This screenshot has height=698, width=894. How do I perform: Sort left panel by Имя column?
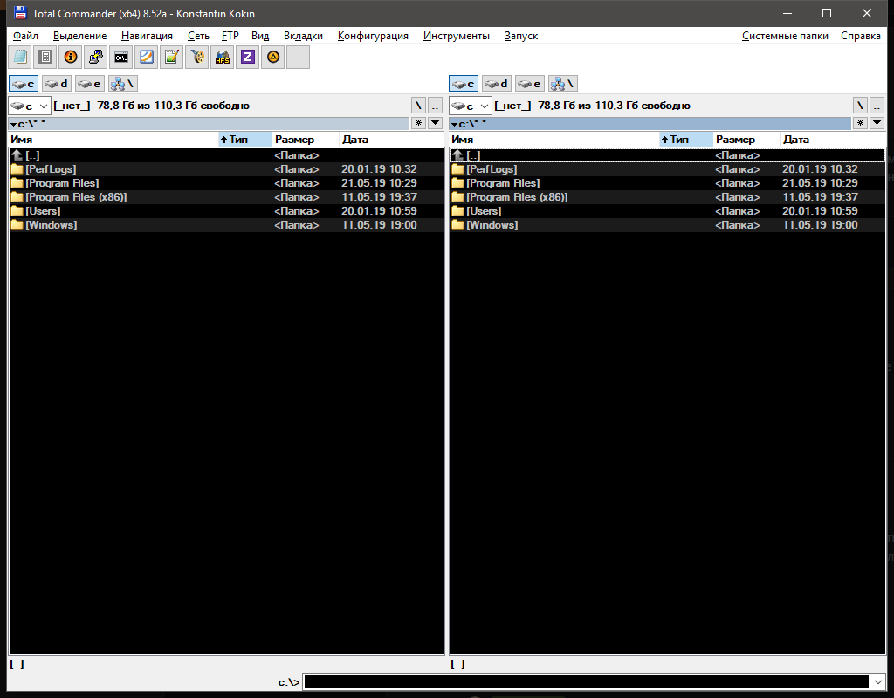tap(113, 140)
